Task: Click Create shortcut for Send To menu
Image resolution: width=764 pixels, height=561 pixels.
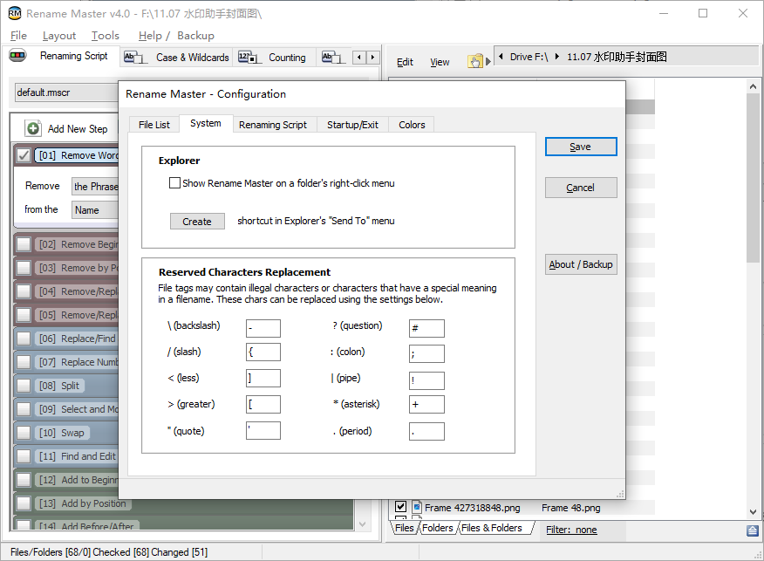Action: [197, 222]
